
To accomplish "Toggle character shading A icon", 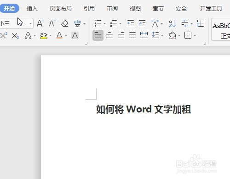I will (x=75, y=35).
